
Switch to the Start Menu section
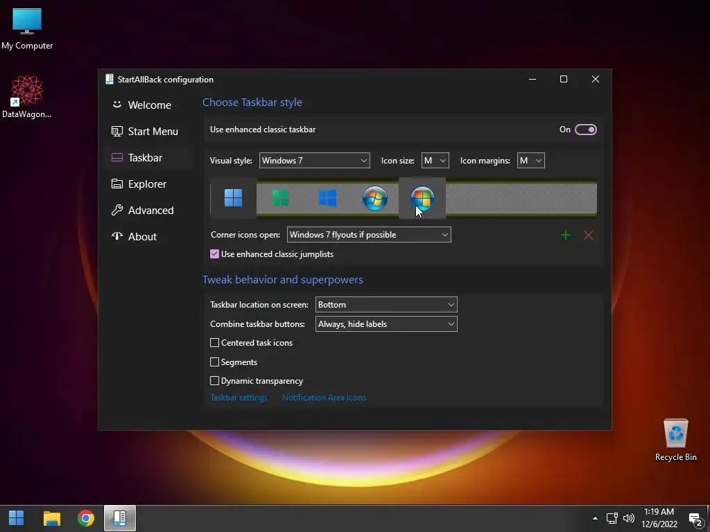[x=148, y=131]
